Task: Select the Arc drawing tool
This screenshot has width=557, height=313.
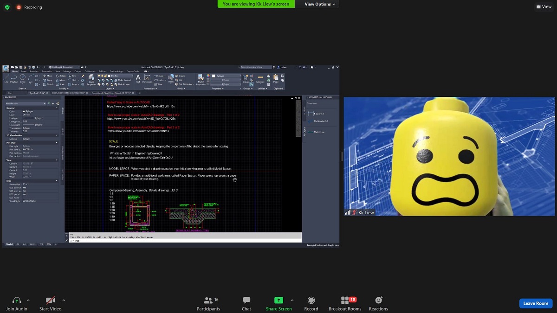Action: (x=31, y=78)
